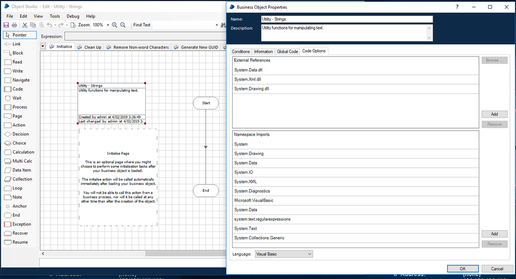Open the Language dropdown showing Visual Basic

(x=284, y=254)
